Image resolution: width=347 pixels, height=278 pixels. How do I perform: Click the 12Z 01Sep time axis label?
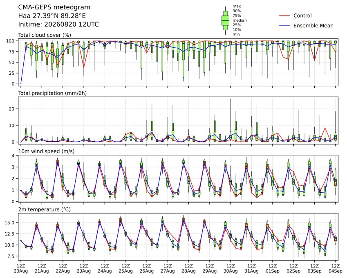[273, 268]
